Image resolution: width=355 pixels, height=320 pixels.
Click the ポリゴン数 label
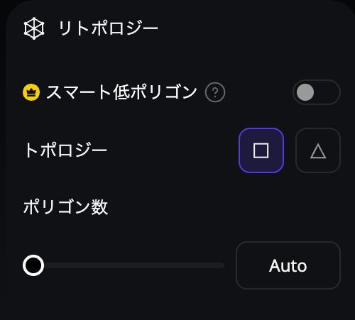(x=65, y=207)
